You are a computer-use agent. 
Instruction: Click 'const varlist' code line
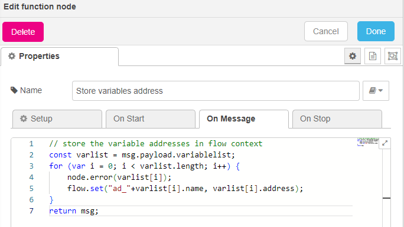click(x=142, y=154)
